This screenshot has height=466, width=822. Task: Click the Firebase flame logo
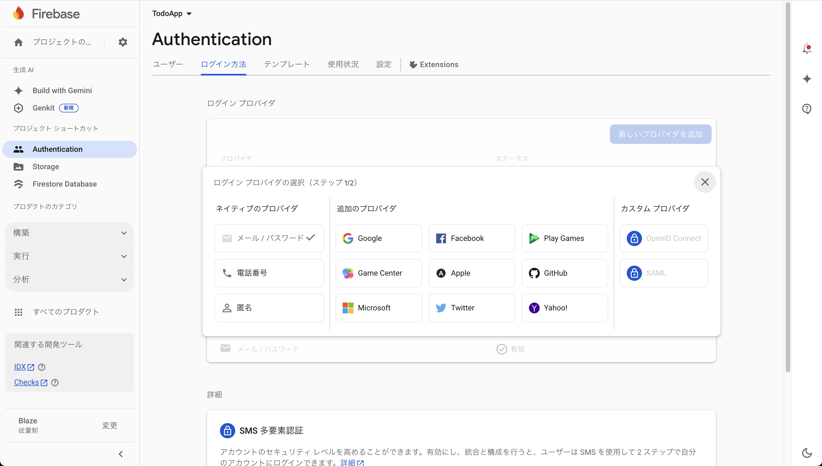tap(18, 13)
